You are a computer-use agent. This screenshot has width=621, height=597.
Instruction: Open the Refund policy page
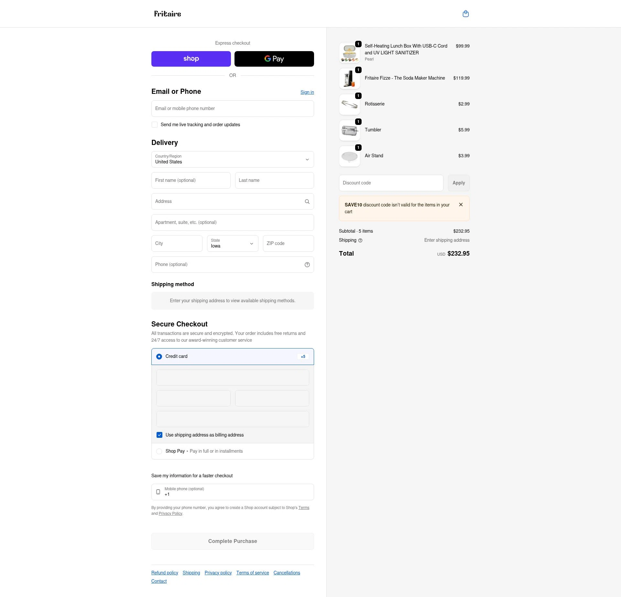tap(164, 572)
